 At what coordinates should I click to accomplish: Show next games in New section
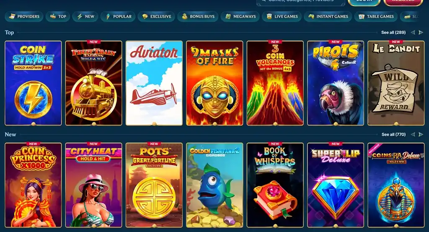click(x=421, y=134)
